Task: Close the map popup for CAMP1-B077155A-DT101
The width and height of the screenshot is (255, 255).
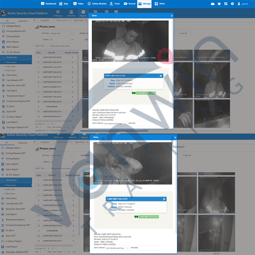Action: click(164, 199)
